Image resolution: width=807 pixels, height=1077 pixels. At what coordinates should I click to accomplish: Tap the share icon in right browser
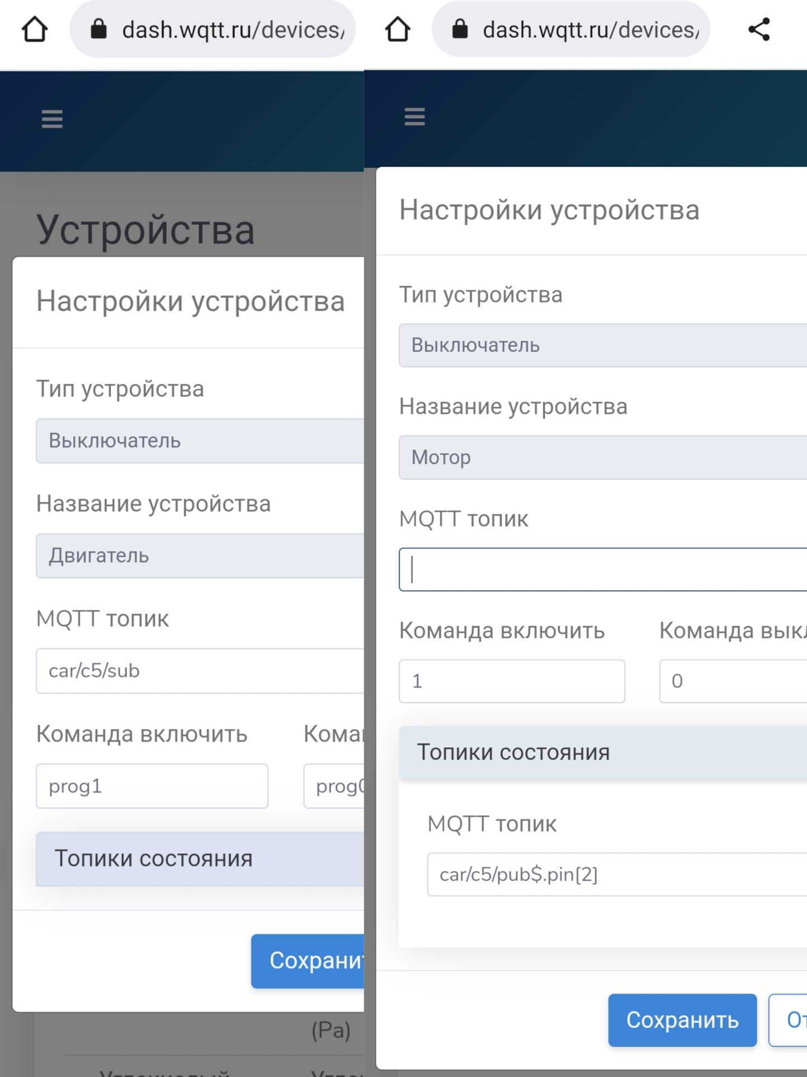tap(759, 29)
